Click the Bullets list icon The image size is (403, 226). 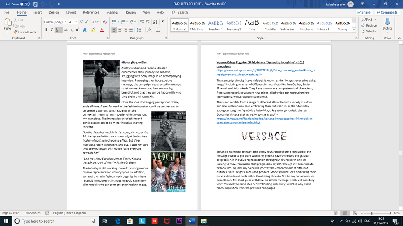click(114, 22)
